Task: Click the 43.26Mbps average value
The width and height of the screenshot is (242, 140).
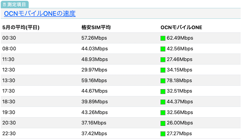Action: pyautogui.click(x=95, y=112)
